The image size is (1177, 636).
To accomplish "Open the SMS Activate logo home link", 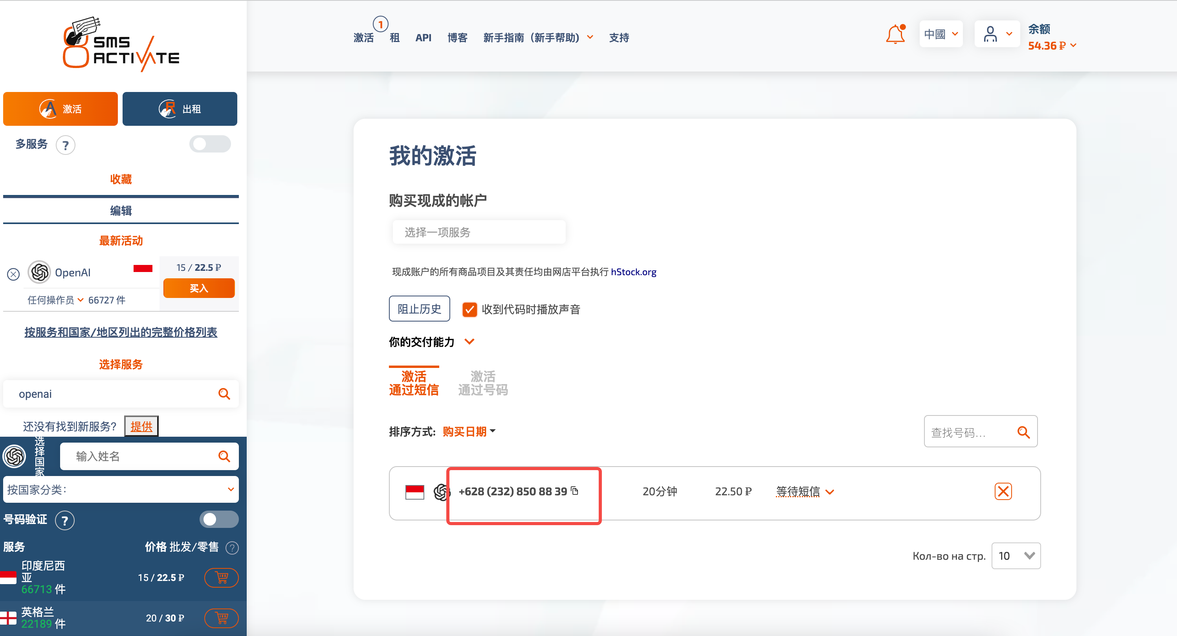I will [121, 45].
